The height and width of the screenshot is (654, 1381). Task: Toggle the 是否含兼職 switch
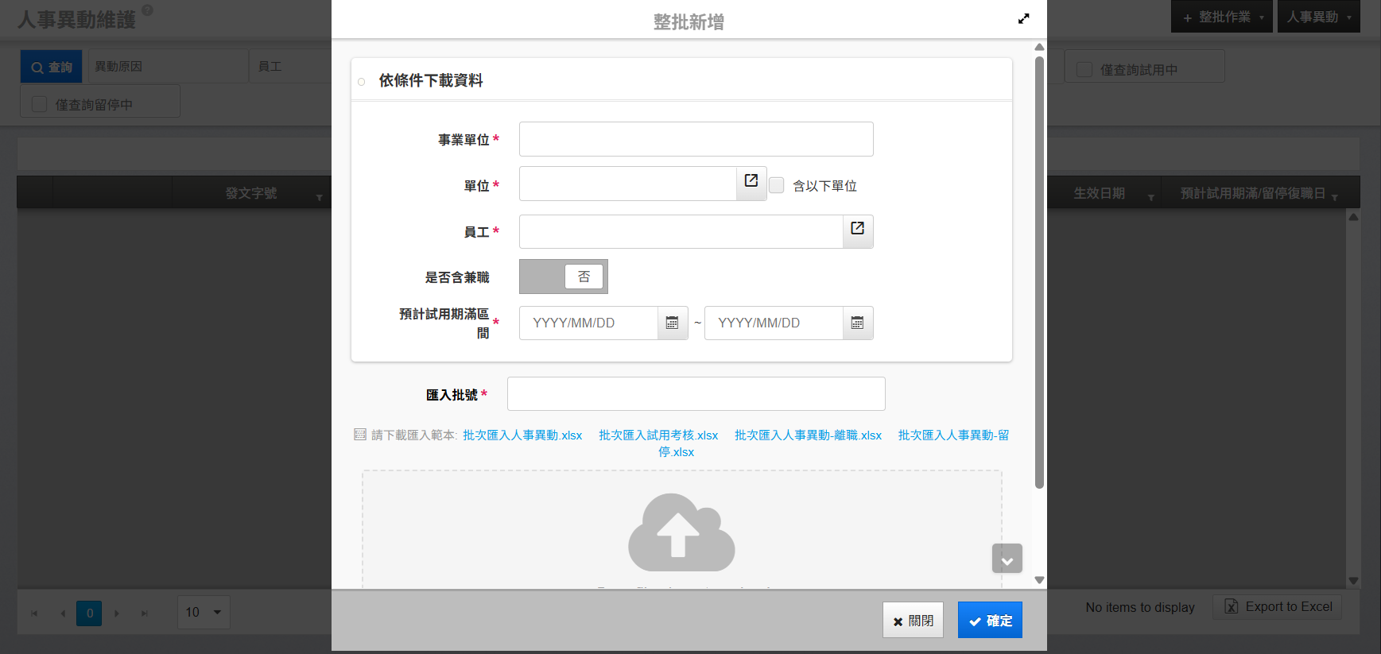tap(563, 277)
